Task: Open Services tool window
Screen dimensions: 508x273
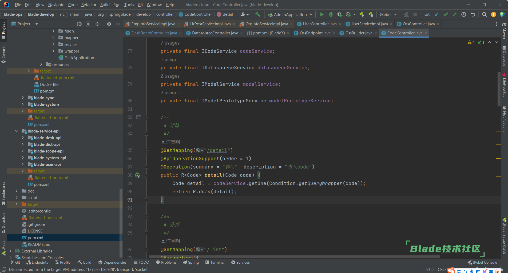Action: [240, 263]
